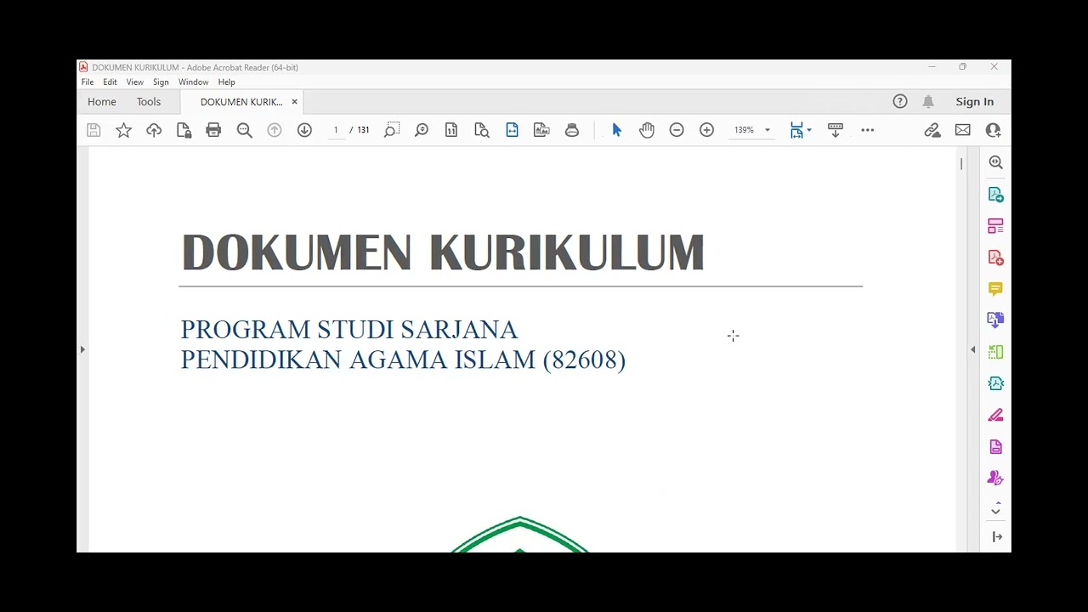Image resolution: width=1088 pixels, height=612 pixels.
Task: Click the teal PDF-symbol icon in the right pane
Action: click(x=996, y=383)
